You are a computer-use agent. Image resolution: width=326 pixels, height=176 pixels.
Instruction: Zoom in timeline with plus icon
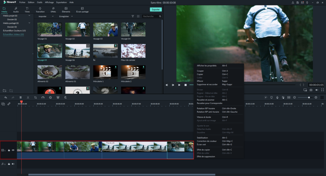point(316,98)
